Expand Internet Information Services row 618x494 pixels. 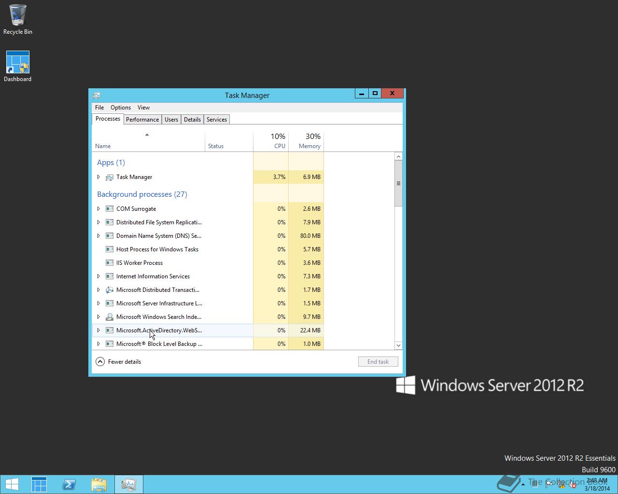(98, 276)
